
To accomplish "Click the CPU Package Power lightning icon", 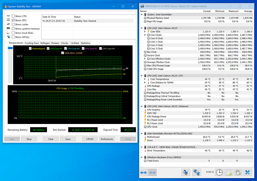I will pyautogui.click(x=145, y=117).
